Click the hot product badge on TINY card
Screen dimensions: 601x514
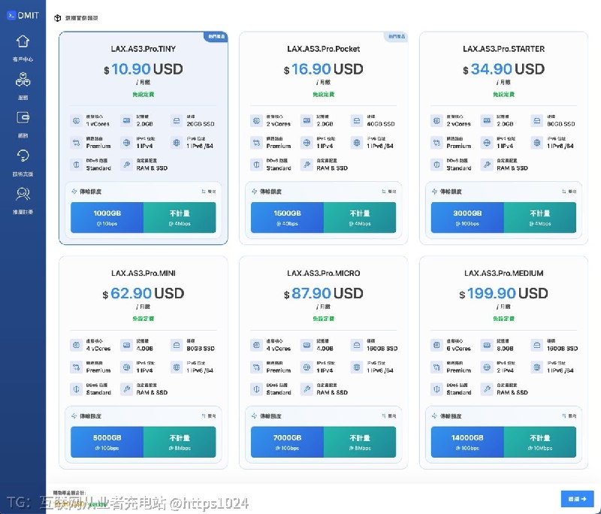(216, 36)
